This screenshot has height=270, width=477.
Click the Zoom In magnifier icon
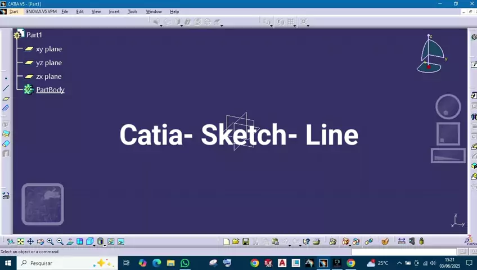[50, 241]
